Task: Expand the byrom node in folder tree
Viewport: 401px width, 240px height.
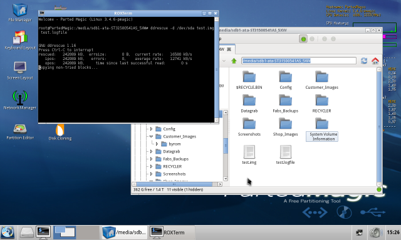Action: point(157,144)
